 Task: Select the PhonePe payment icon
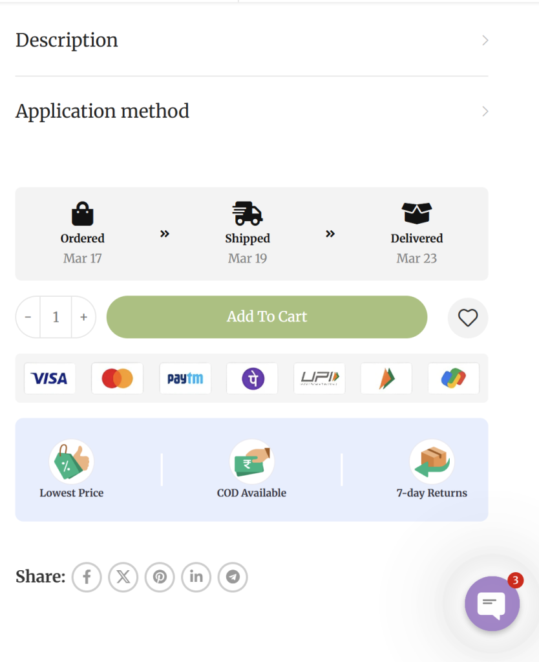coord(252,378)
